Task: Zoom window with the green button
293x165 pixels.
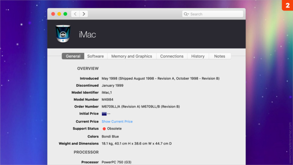Action: click(65, 14)
